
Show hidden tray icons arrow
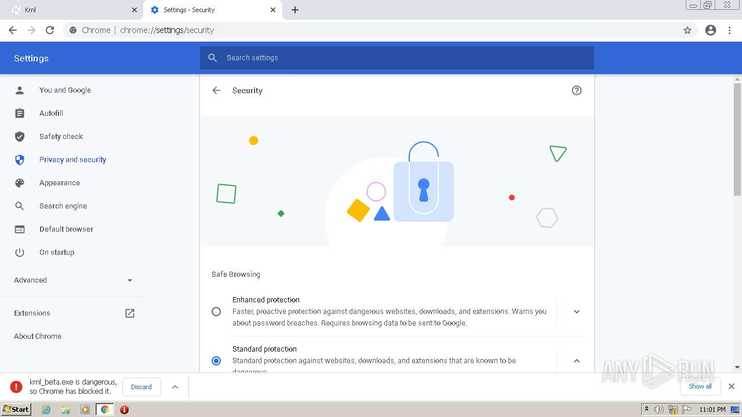(646, 409)
